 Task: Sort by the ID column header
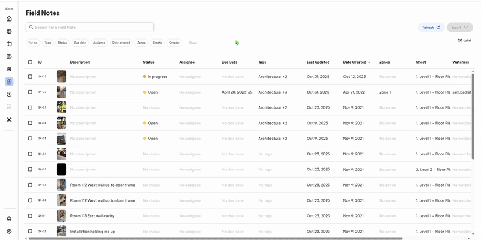click(40, 62)
